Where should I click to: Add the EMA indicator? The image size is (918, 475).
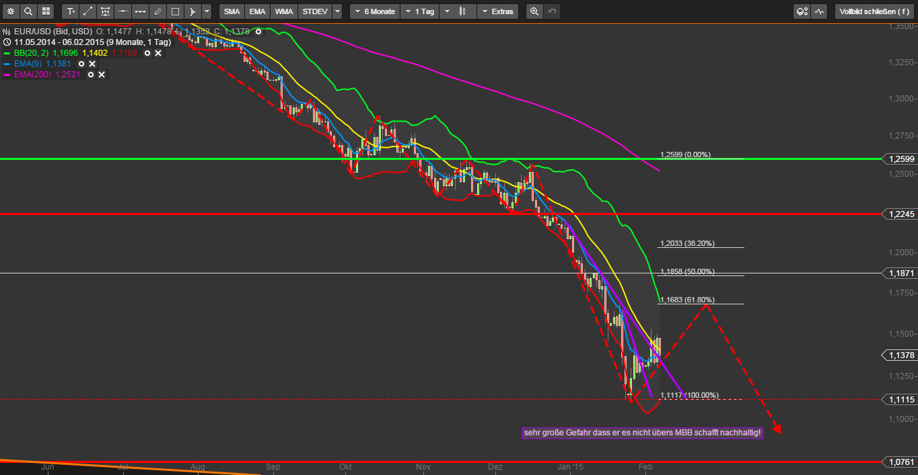pyautogui.click(x=256, y=11)
